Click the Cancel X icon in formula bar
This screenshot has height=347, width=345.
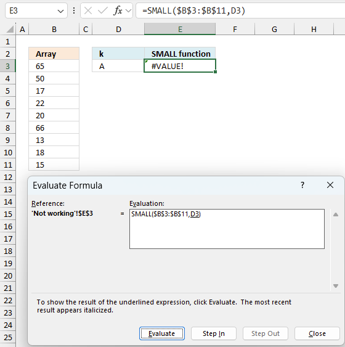(88, 10)
